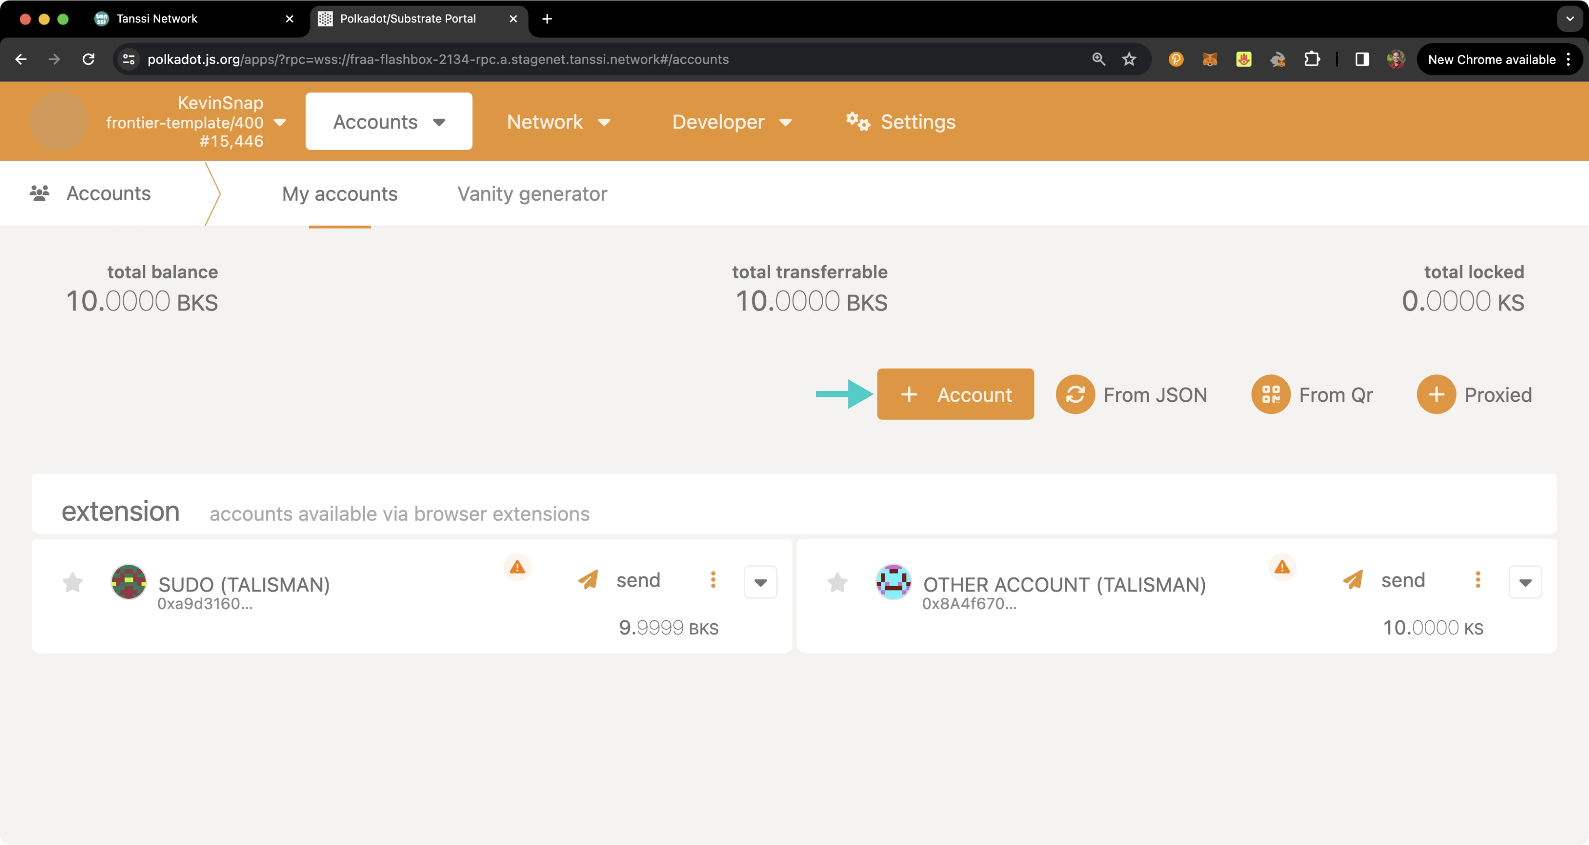The image size is (1589, 845).
Task: Click the zoom magnifier icon in address bar
Action: [x=1098, y=59]
